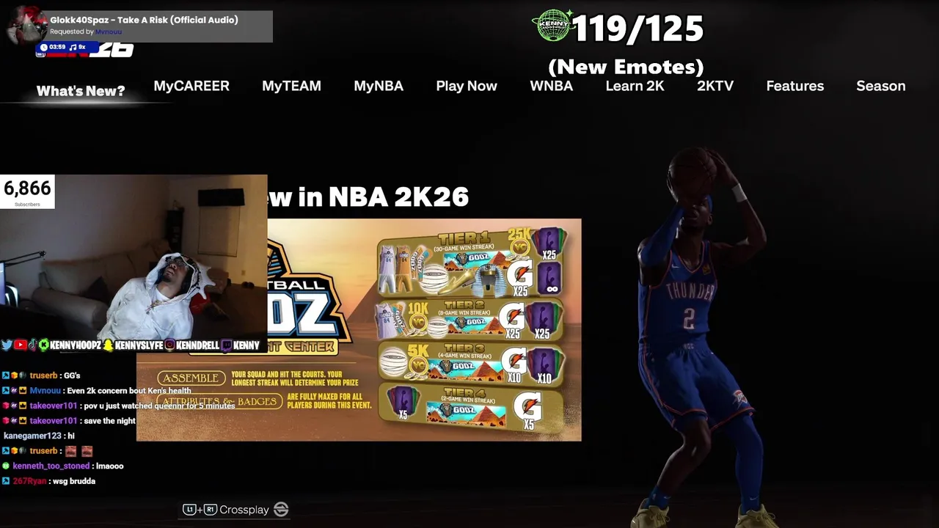Click the TikTok icon in social bar

32,345
